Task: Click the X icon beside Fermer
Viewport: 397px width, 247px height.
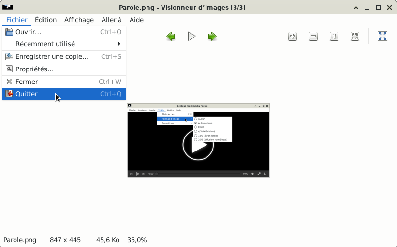Action: point(9,82)
